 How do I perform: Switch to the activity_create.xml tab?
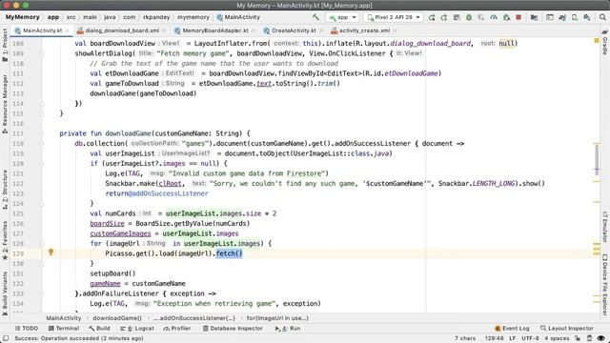pos(364,30)
